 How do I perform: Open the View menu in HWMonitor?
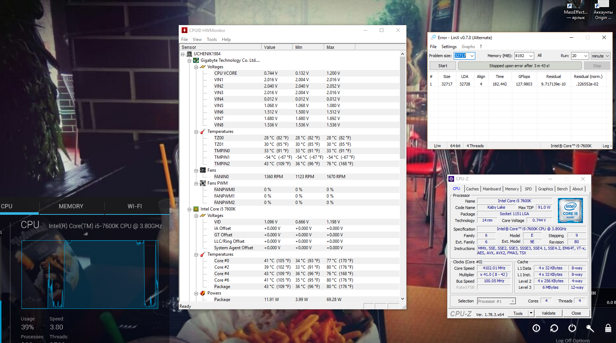click(197, 40)
